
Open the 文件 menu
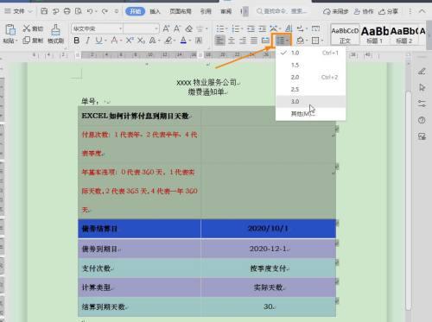18,11
